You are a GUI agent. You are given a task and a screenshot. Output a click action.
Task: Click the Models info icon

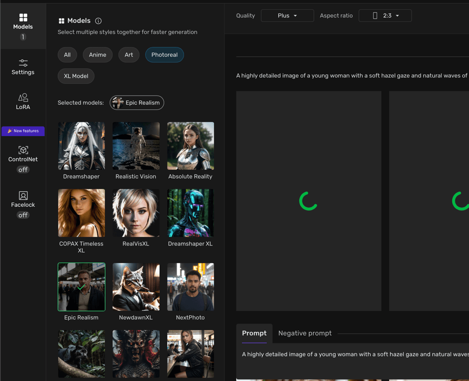98,21
